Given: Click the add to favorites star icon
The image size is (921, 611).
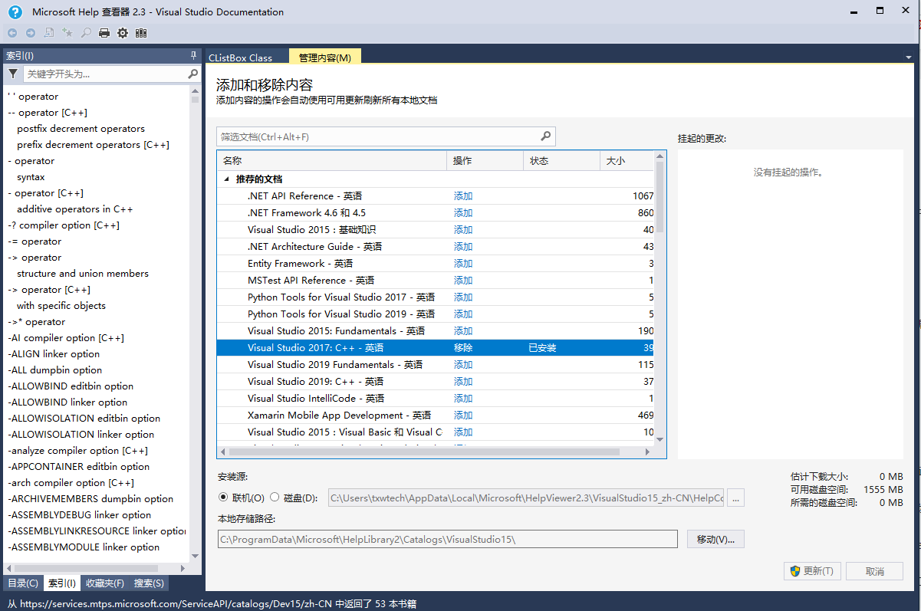Looking at the screenshot, I should [x=67, y=33].
